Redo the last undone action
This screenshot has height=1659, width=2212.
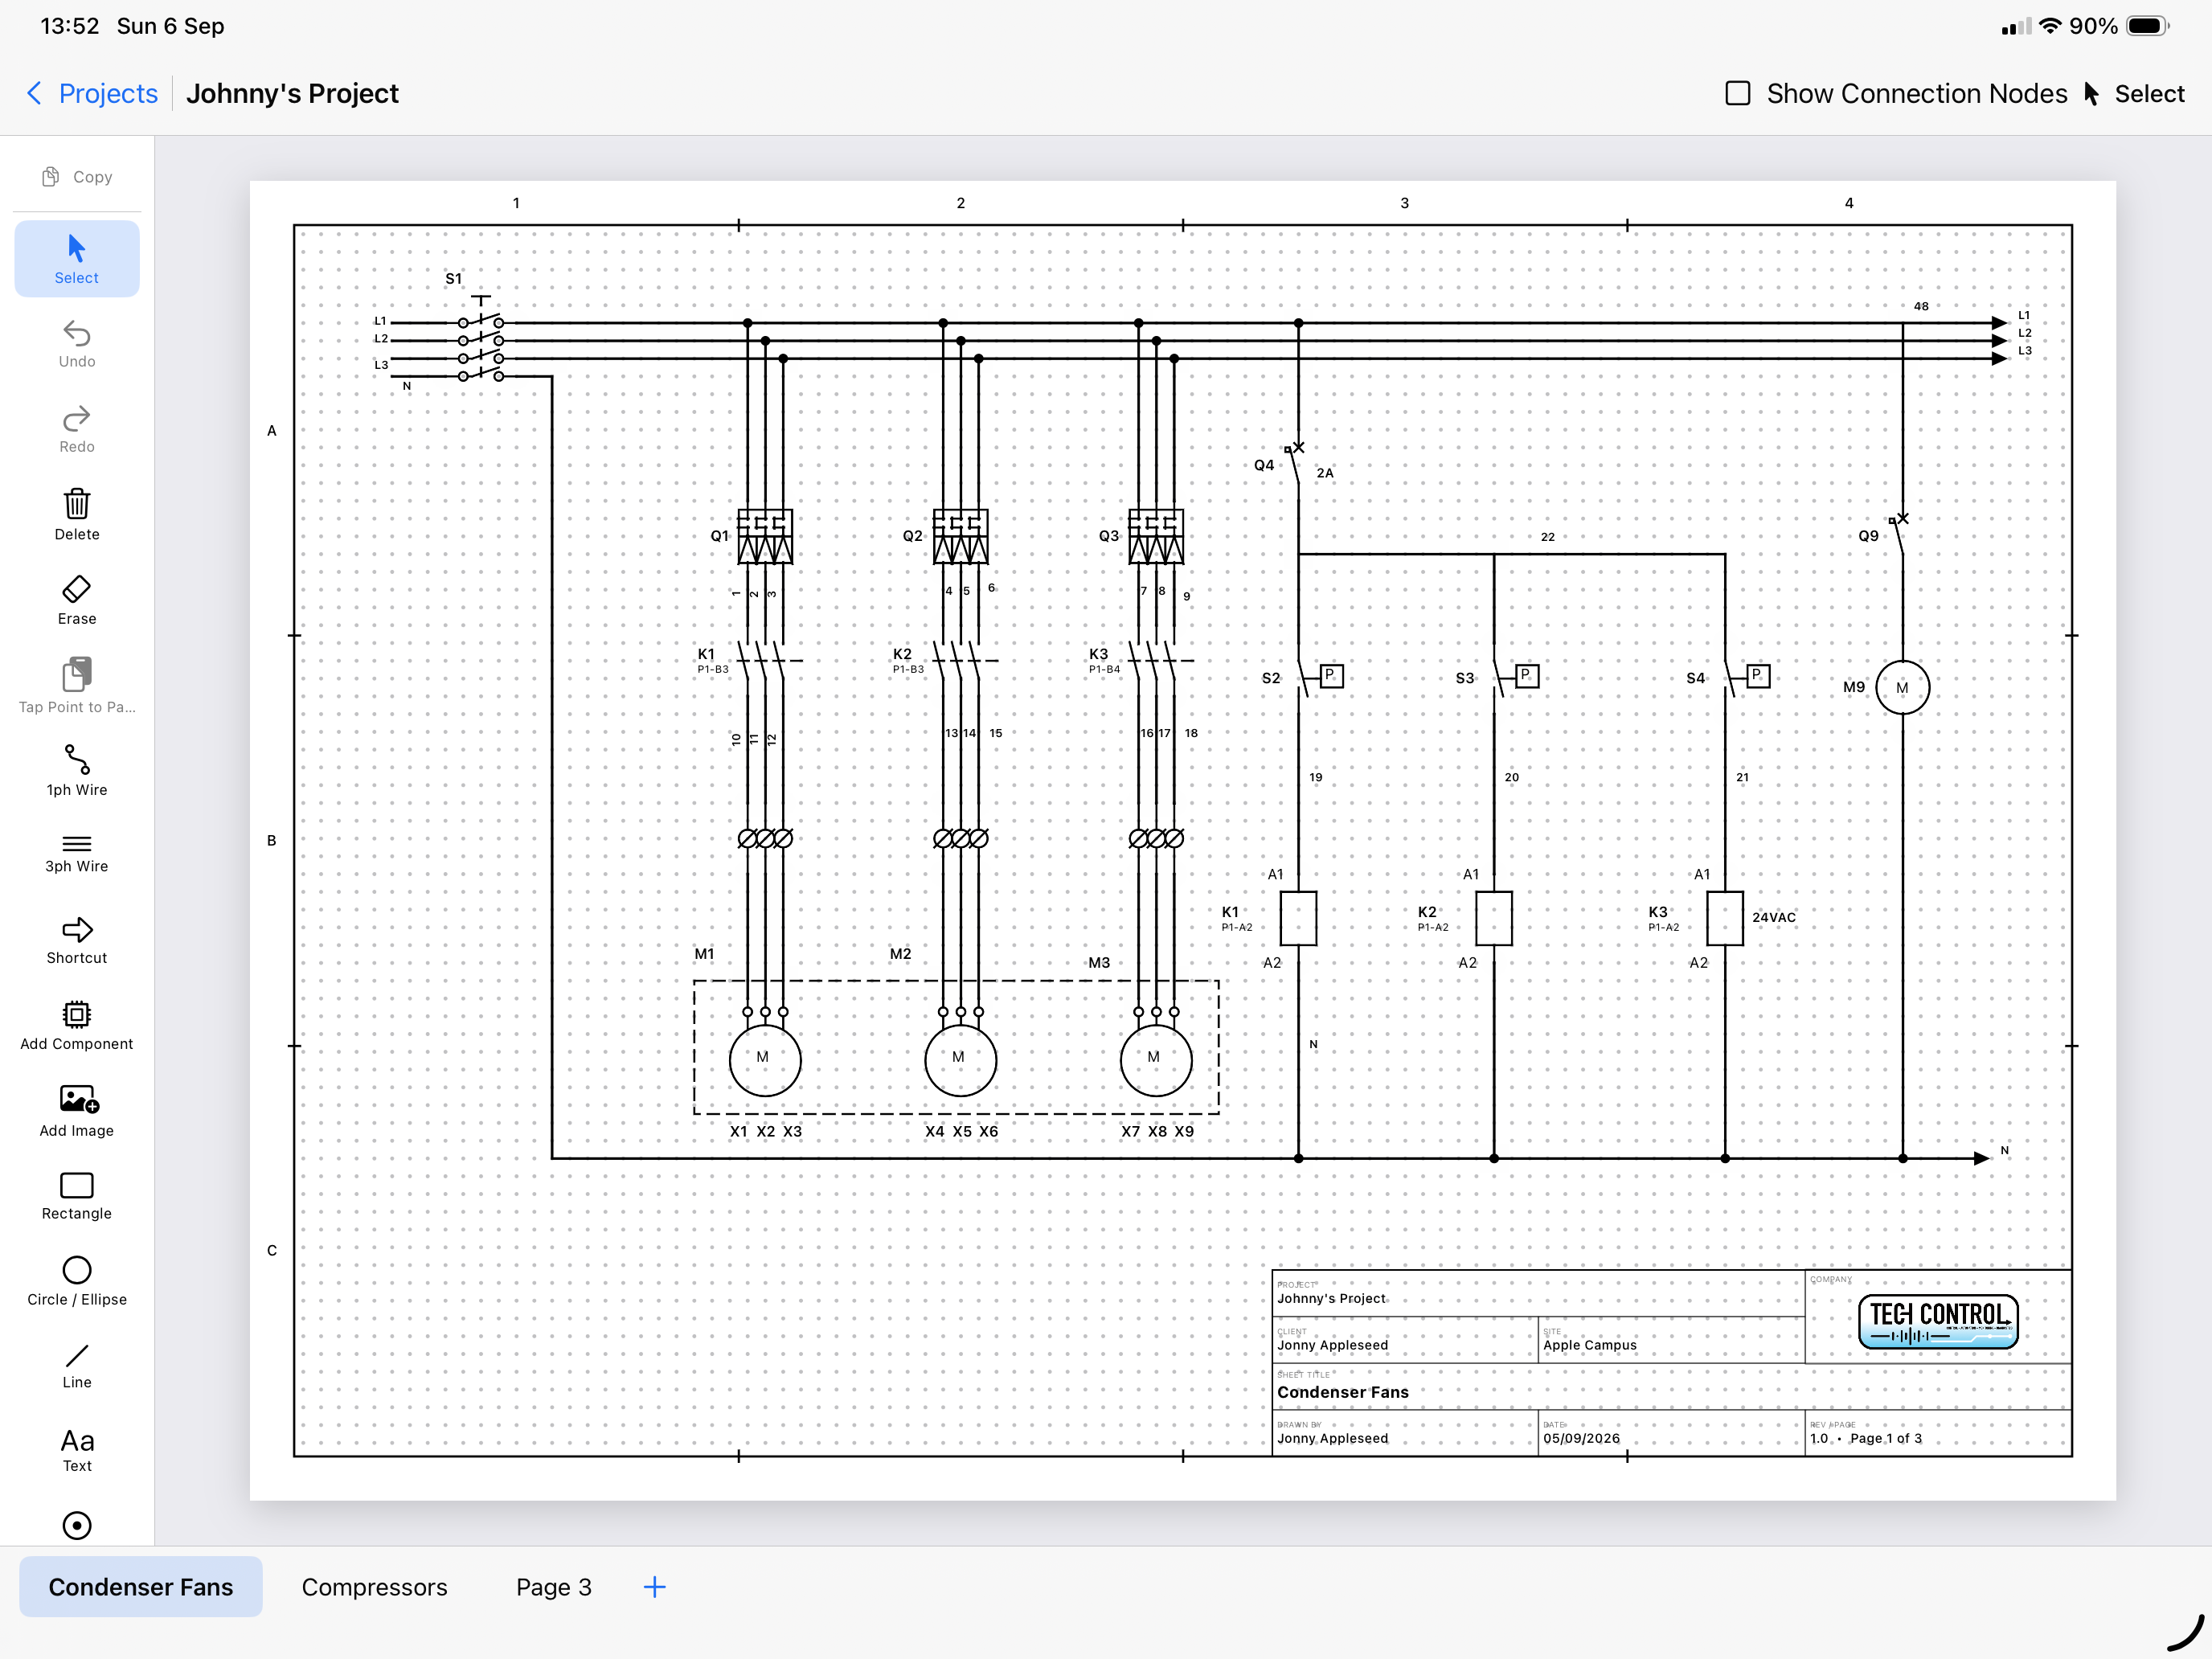pos(77,429)
